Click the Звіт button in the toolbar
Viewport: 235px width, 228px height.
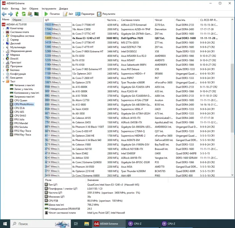(68, 14)
